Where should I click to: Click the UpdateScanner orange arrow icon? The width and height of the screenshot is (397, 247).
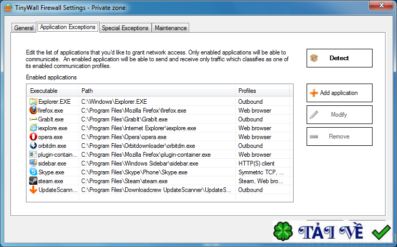(33, 189)
